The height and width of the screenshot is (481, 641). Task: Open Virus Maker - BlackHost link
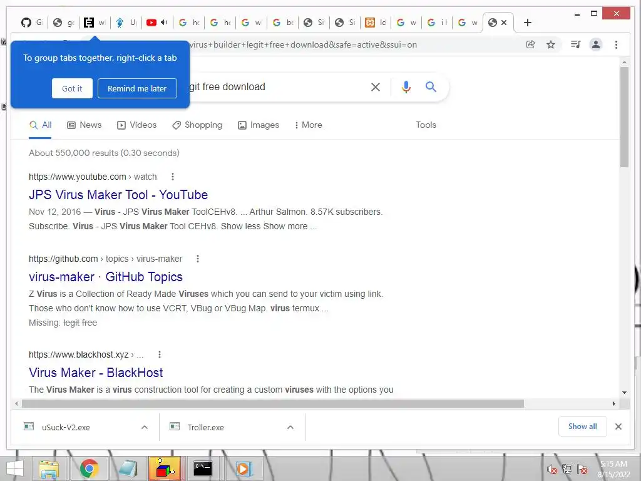[96, 373]
